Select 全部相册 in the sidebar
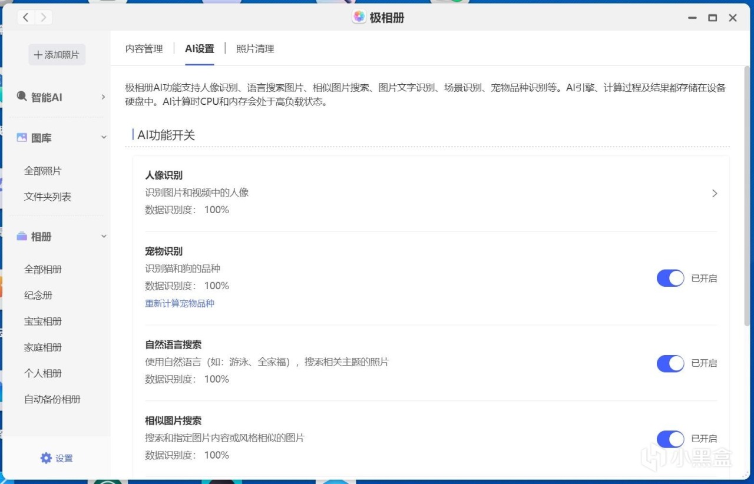This screenshot has width=754, height=484. pos(43,269)
